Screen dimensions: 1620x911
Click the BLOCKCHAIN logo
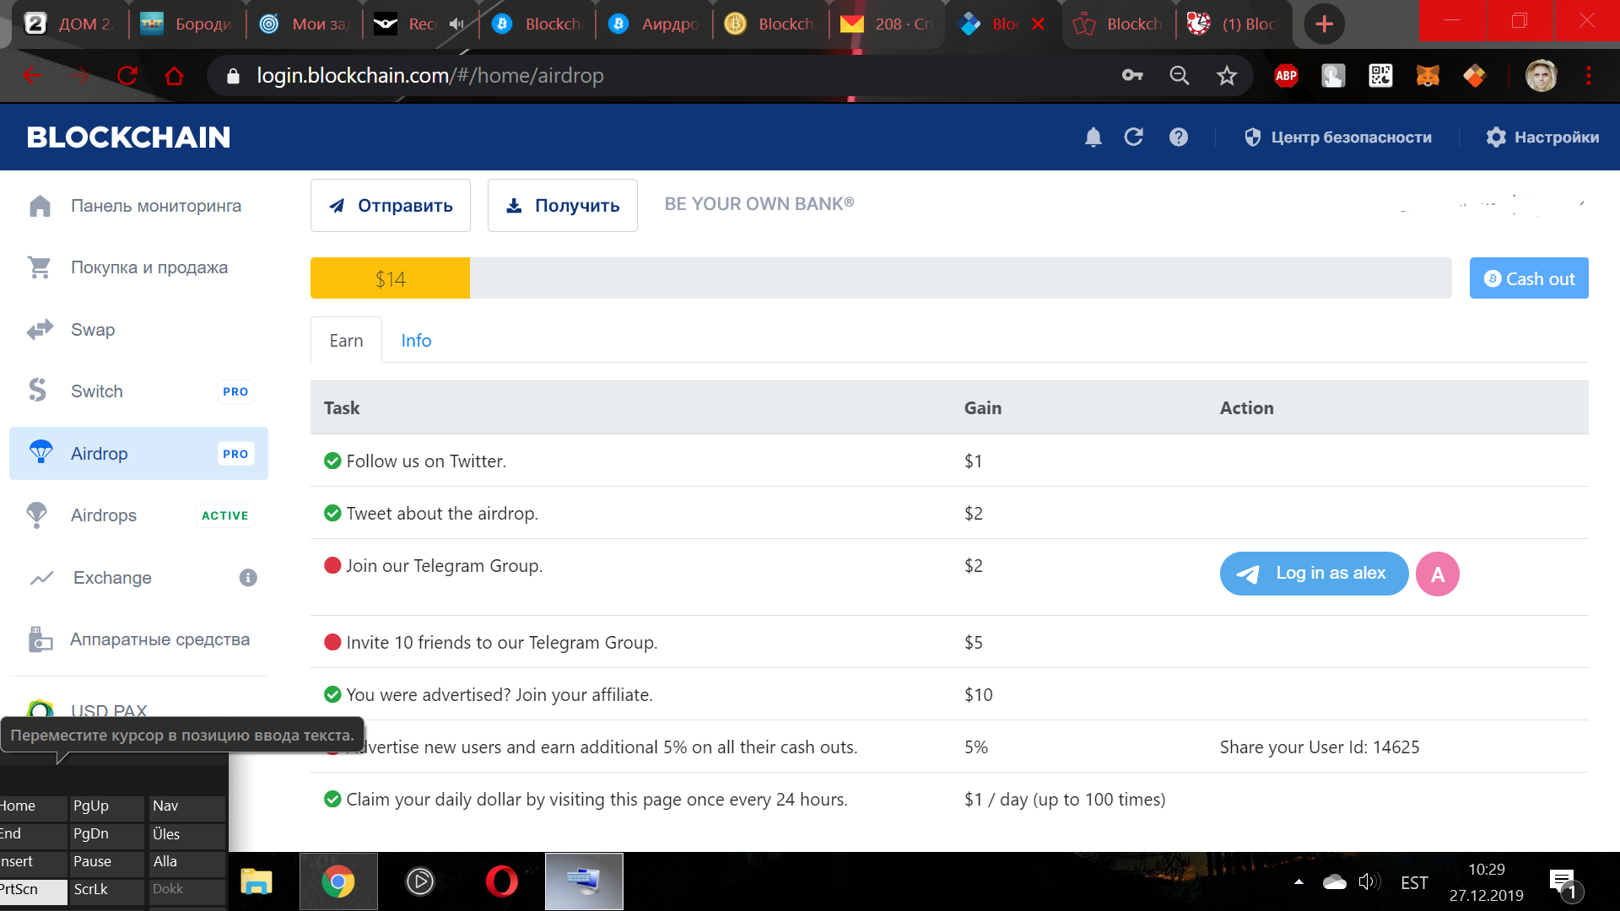[x=128, y=137]
